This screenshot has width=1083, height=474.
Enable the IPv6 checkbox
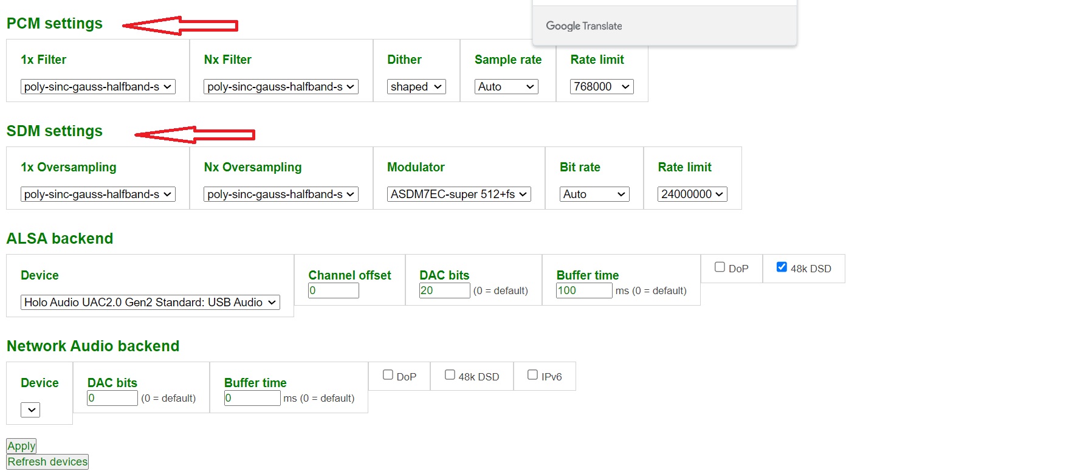point(532,375)
